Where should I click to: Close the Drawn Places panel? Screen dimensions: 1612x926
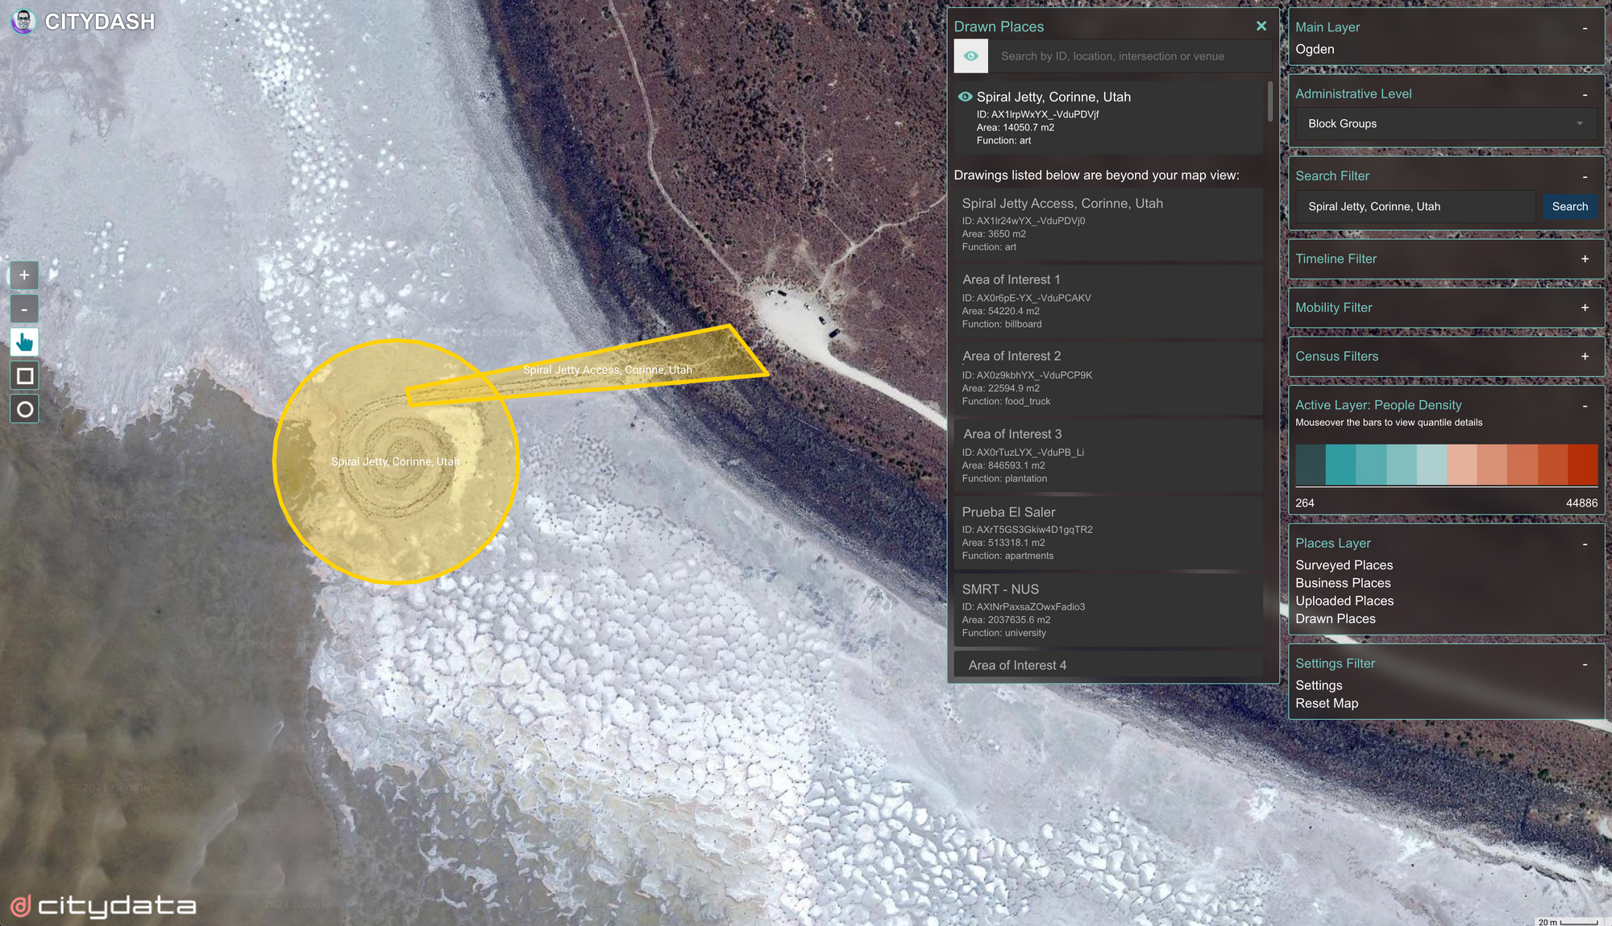(x=1261, y=27)
